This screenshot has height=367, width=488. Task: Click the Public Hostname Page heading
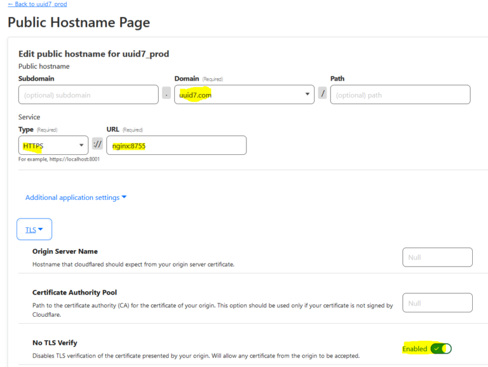[79, 22]
